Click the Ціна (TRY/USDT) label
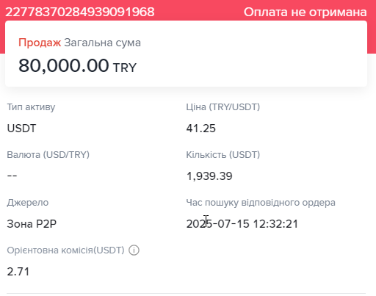The width and height of the screenshot is (376, 296). 223,107
